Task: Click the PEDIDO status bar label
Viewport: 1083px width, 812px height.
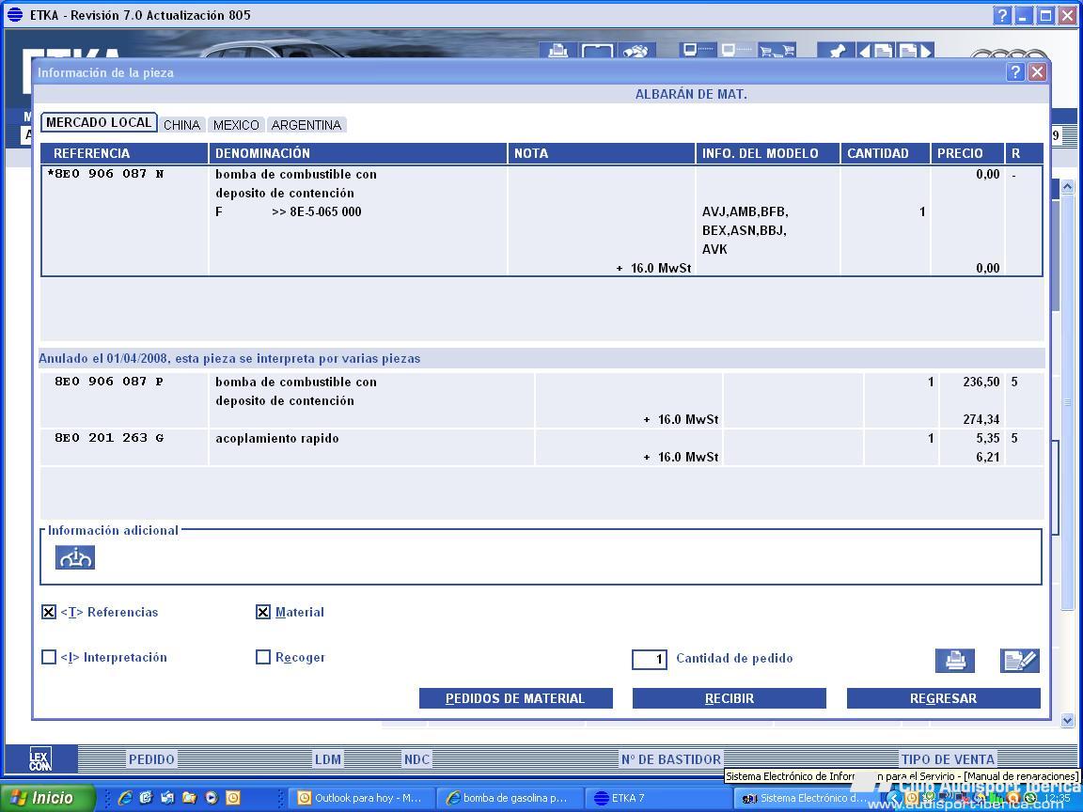Action: [151, 759]
